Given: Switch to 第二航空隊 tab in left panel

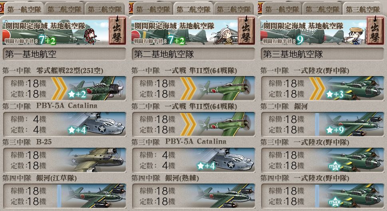Looking at the screenshot, I should click(64, 9).
